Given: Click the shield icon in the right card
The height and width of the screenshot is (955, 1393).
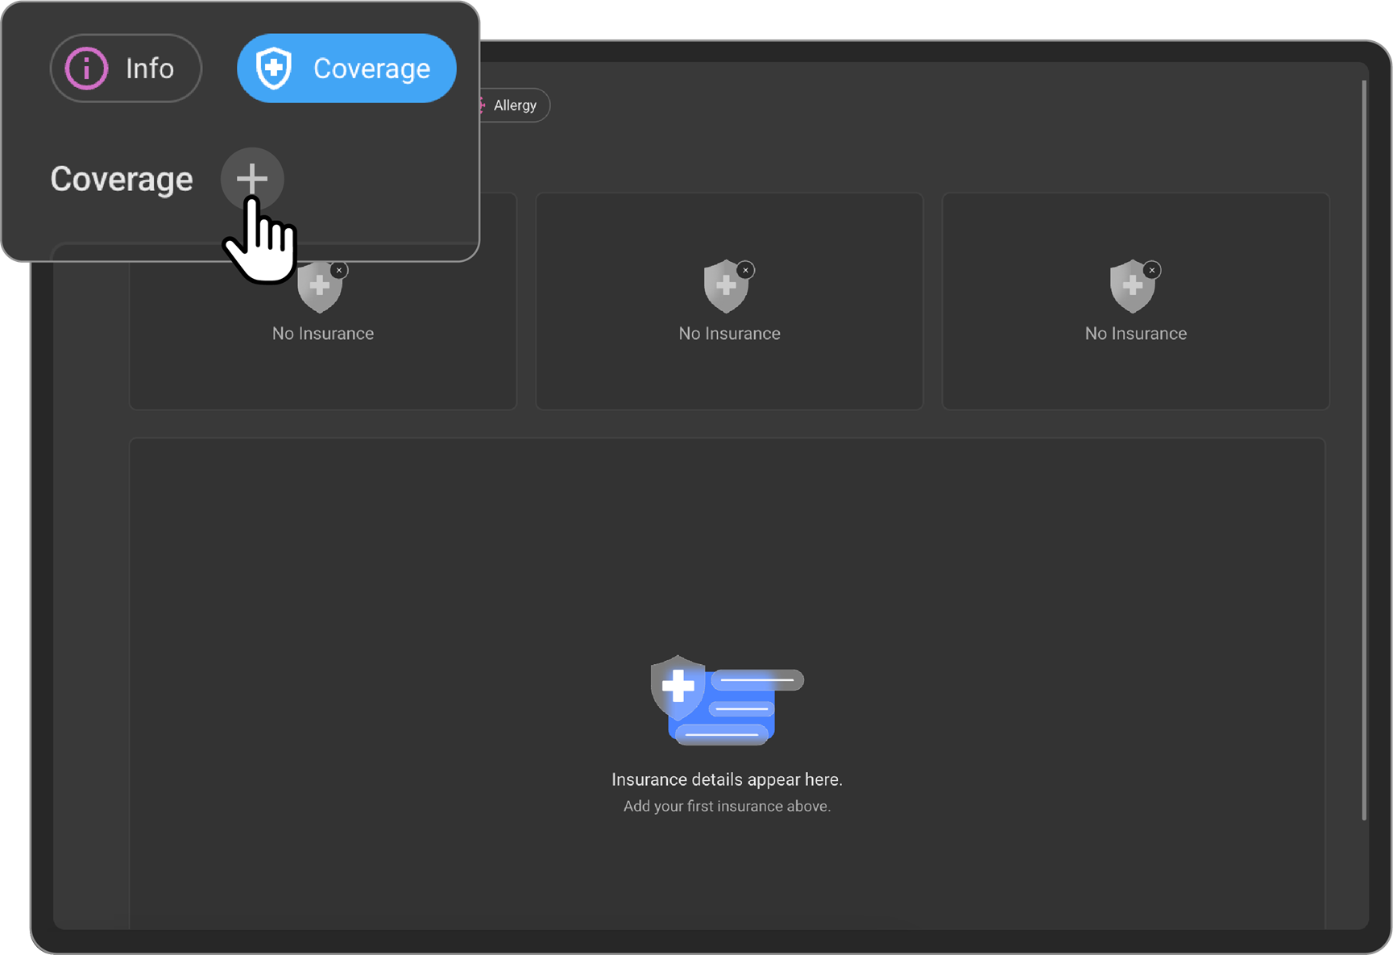Looking at the screenshot, I should [1132, 287].
